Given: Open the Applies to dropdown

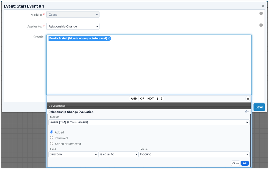Looking at the screenshot, I should point(73,26).
